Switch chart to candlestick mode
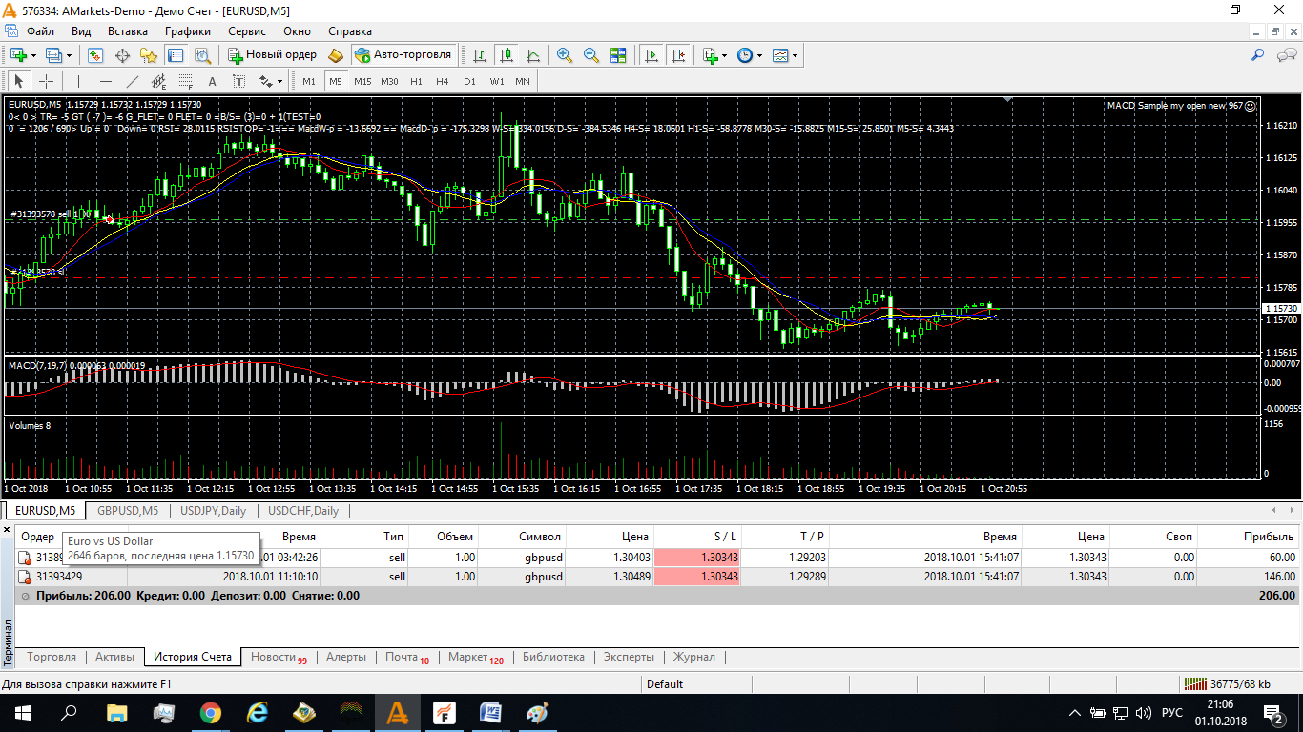The width and height of the screenshot is (1303, 732). pos(507,55)
